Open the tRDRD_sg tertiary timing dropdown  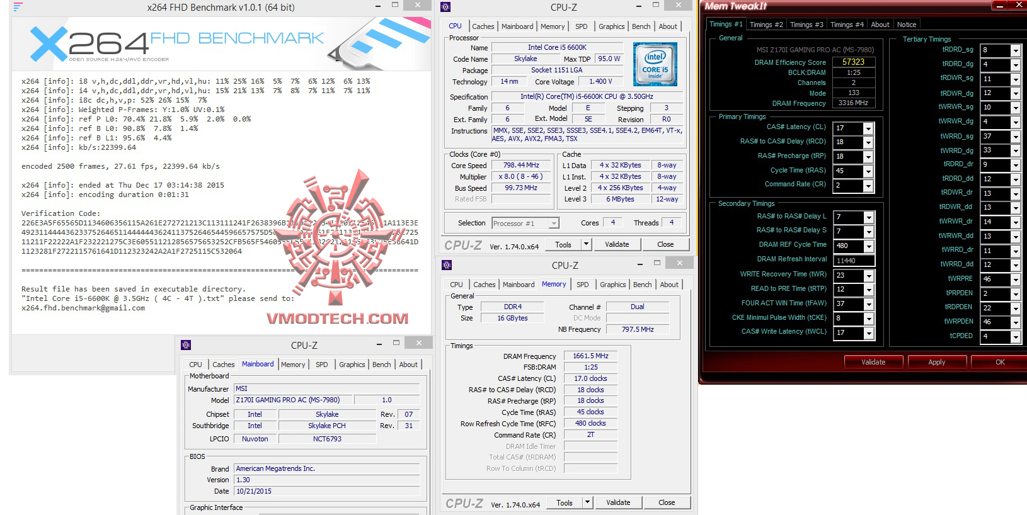coord(1015,50)
